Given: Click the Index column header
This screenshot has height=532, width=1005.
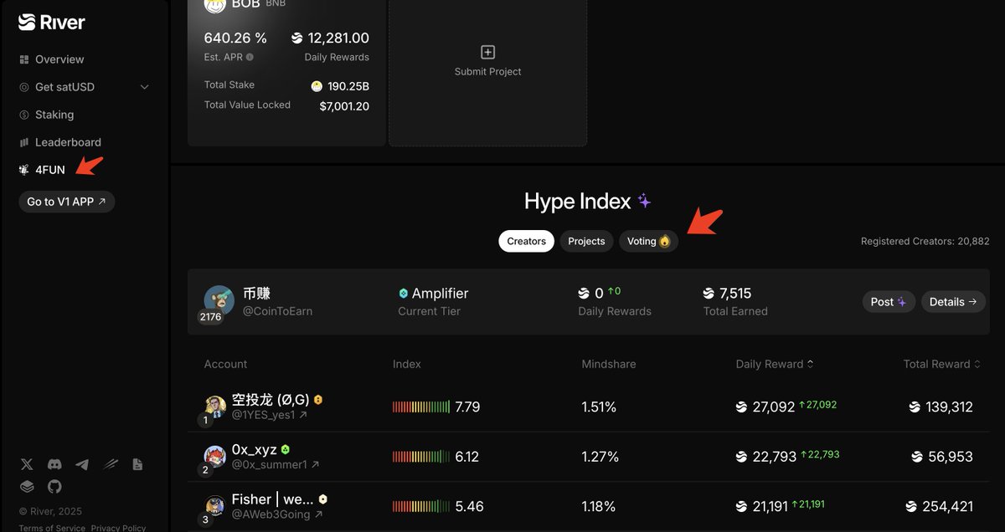Looking at the screenshot, I should pyautogui.click(x=407, y=364).
